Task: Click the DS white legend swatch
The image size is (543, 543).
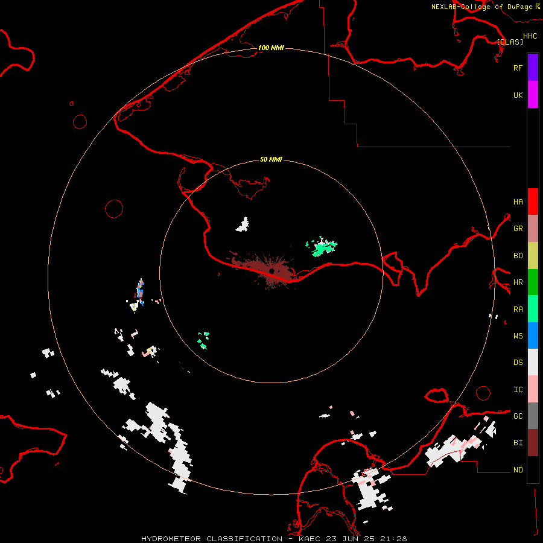Action: coord(533,362)
